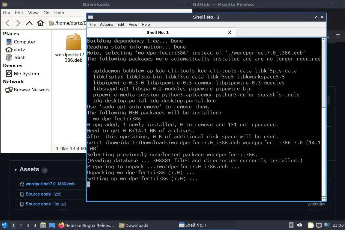Switch to workspace 3
This screenshot has width=345, height=230.
tap(28, 226)
